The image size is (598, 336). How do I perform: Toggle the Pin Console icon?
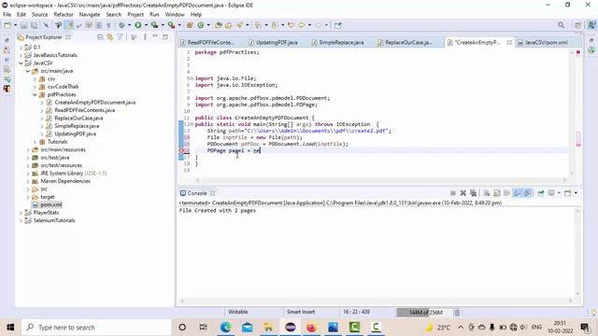pyautogui.click(x=541, y=193)
